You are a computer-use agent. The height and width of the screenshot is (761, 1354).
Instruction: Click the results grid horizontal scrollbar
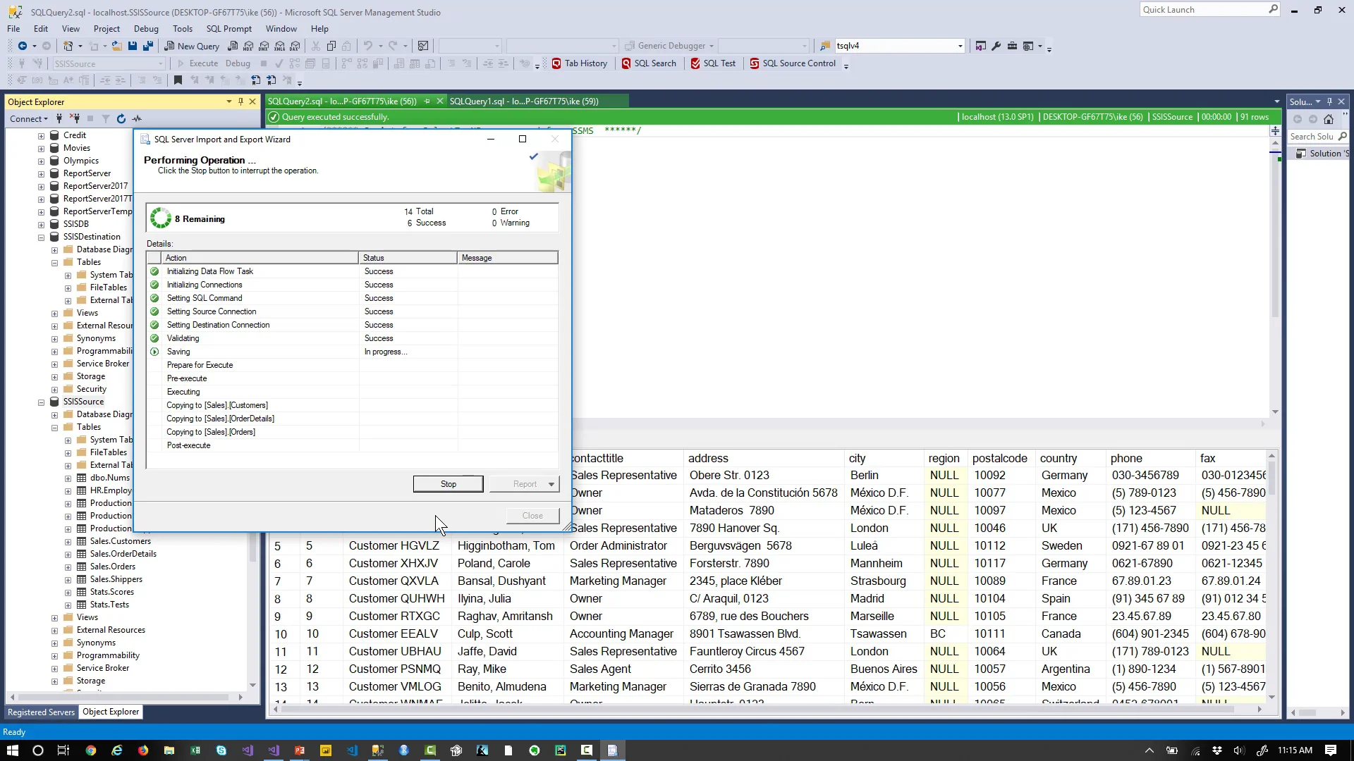click(x=762, y=710)
